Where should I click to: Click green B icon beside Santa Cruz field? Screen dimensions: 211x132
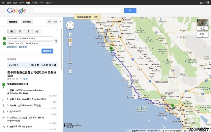(x=4, y=43)
